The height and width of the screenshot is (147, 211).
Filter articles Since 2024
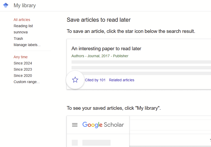[x=23, y=63]
